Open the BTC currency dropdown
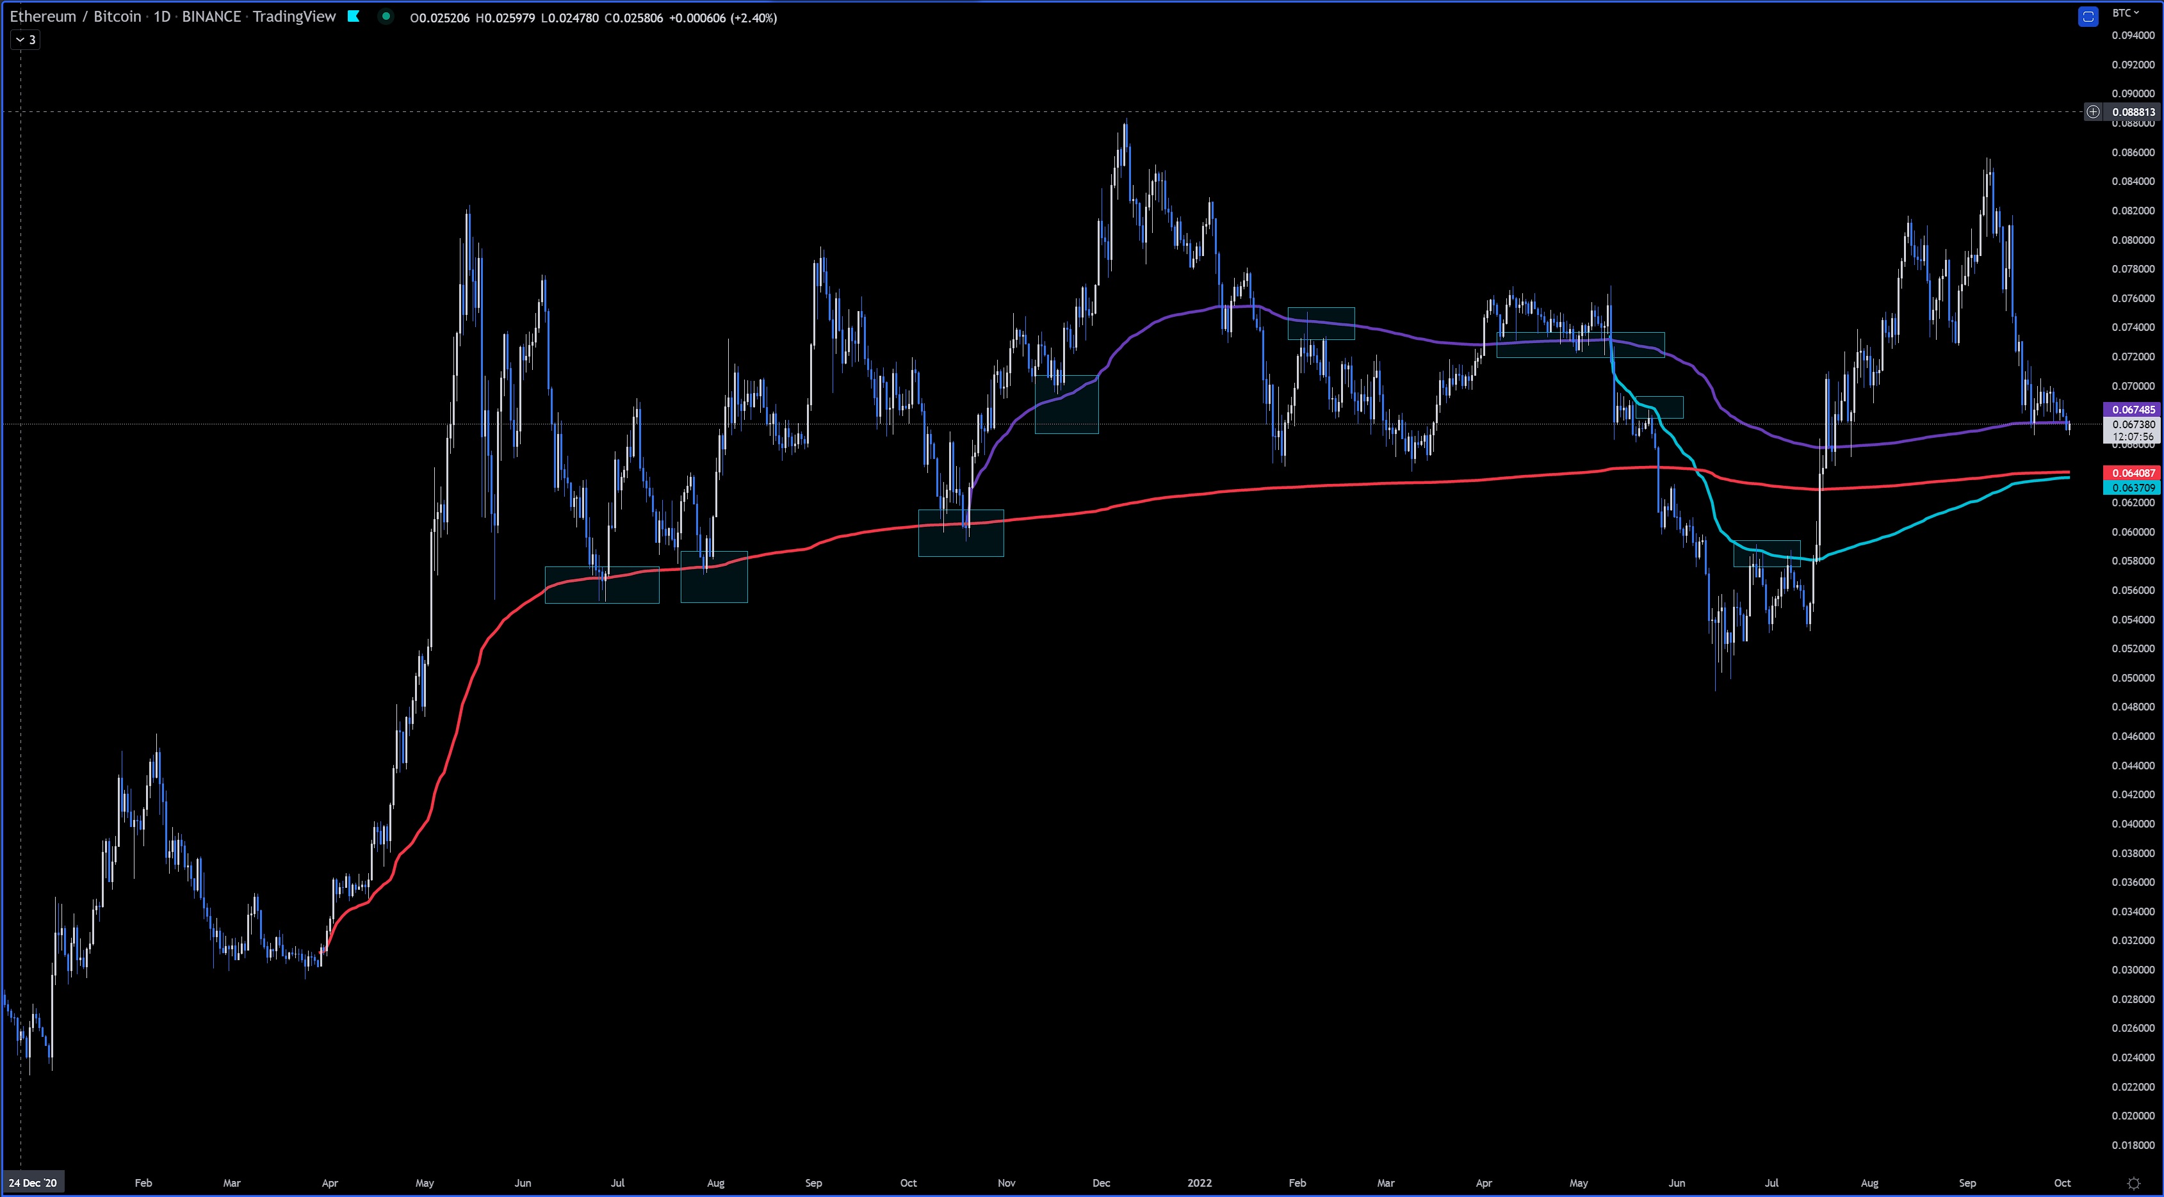Viewport: 2164px width, 1197px height. tap(2126, 13)
